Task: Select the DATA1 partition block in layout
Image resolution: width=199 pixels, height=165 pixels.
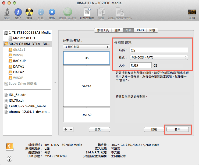Action: pos(86,86)
